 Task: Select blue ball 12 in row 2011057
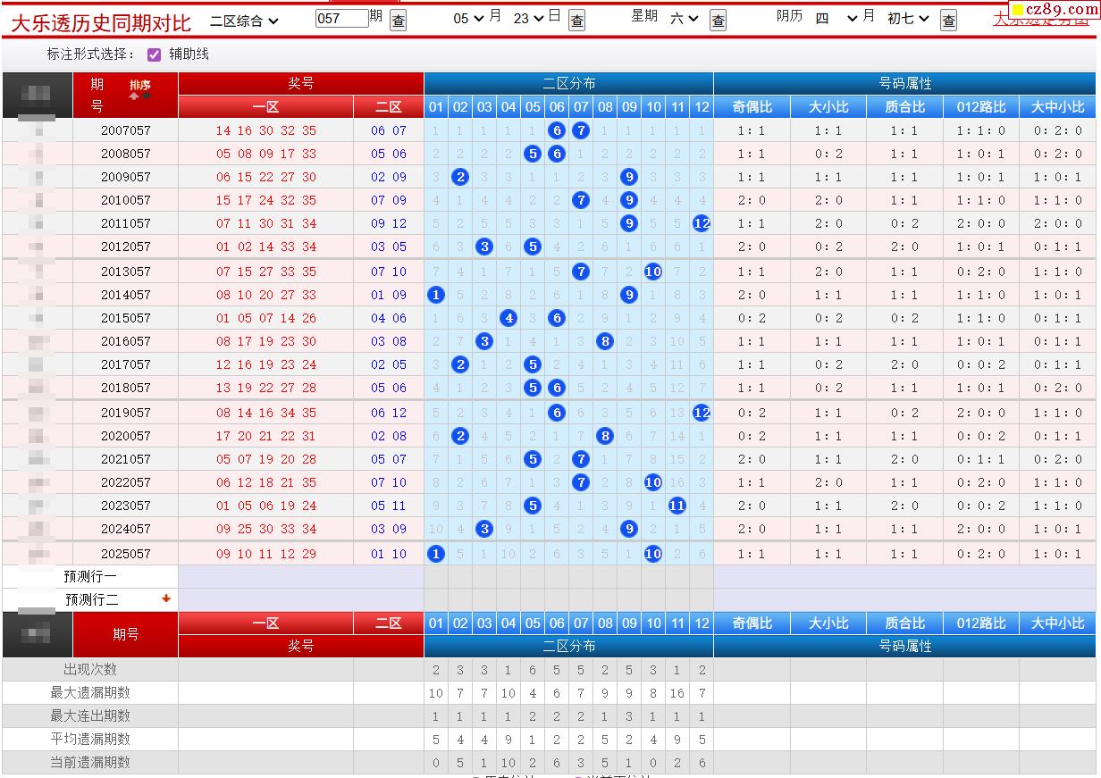coord(702,223)
